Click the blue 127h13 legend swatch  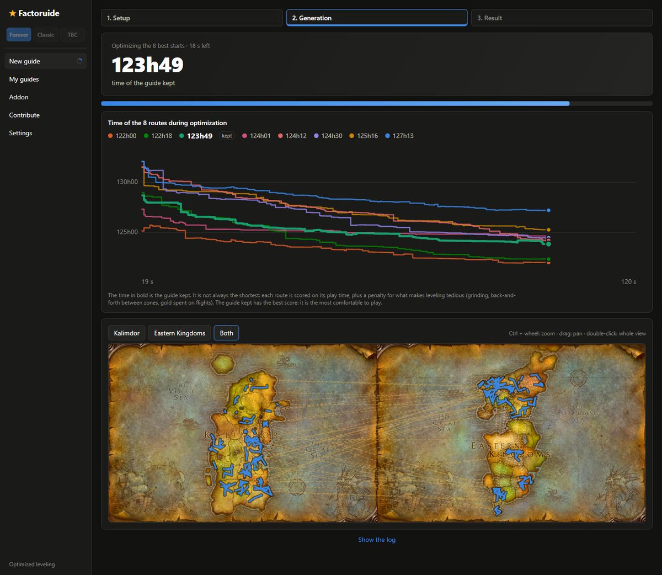pos(387,136)
